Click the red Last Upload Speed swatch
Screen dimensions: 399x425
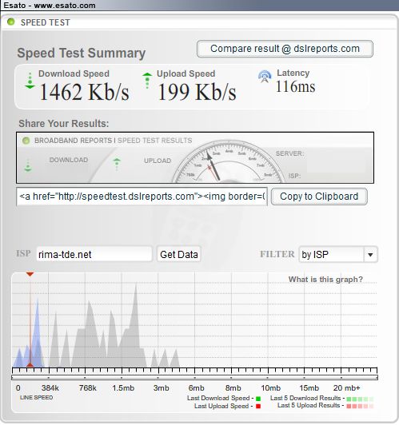tap(258, 406)
